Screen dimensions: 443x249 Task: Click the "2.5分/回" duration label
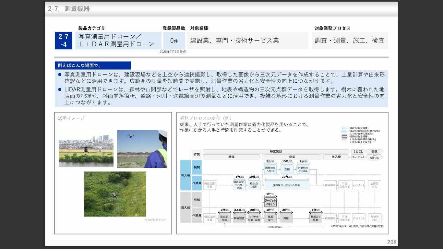(x=239, y=210)
